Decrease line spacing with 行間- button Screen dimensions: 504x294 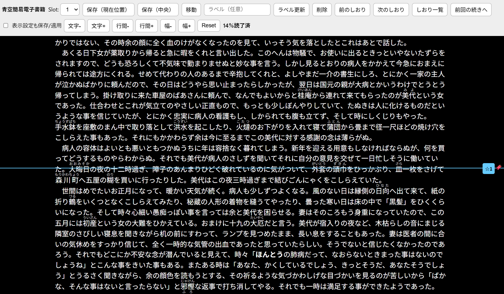[122, 26]
